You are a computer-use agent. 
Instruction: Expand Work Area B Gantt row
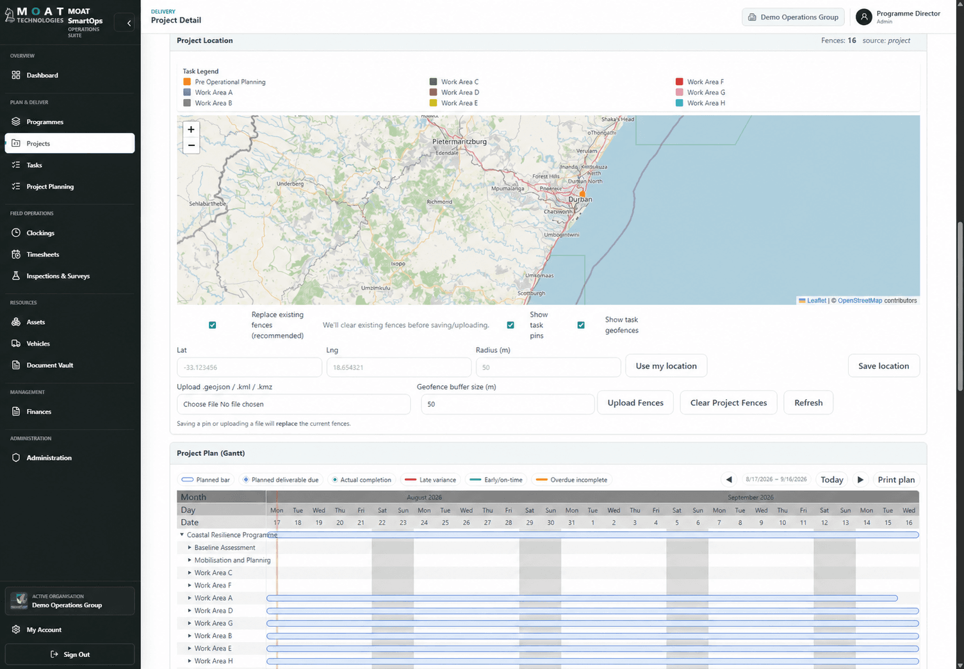pos(190,636)
